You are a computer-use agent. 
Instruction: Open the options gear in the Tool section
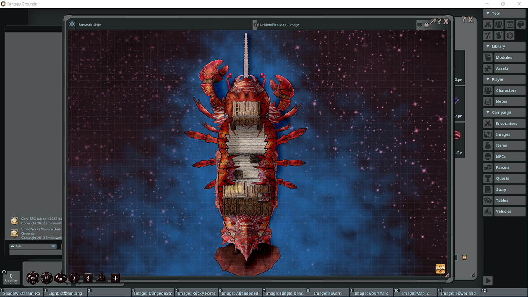(x=509, y=35)
